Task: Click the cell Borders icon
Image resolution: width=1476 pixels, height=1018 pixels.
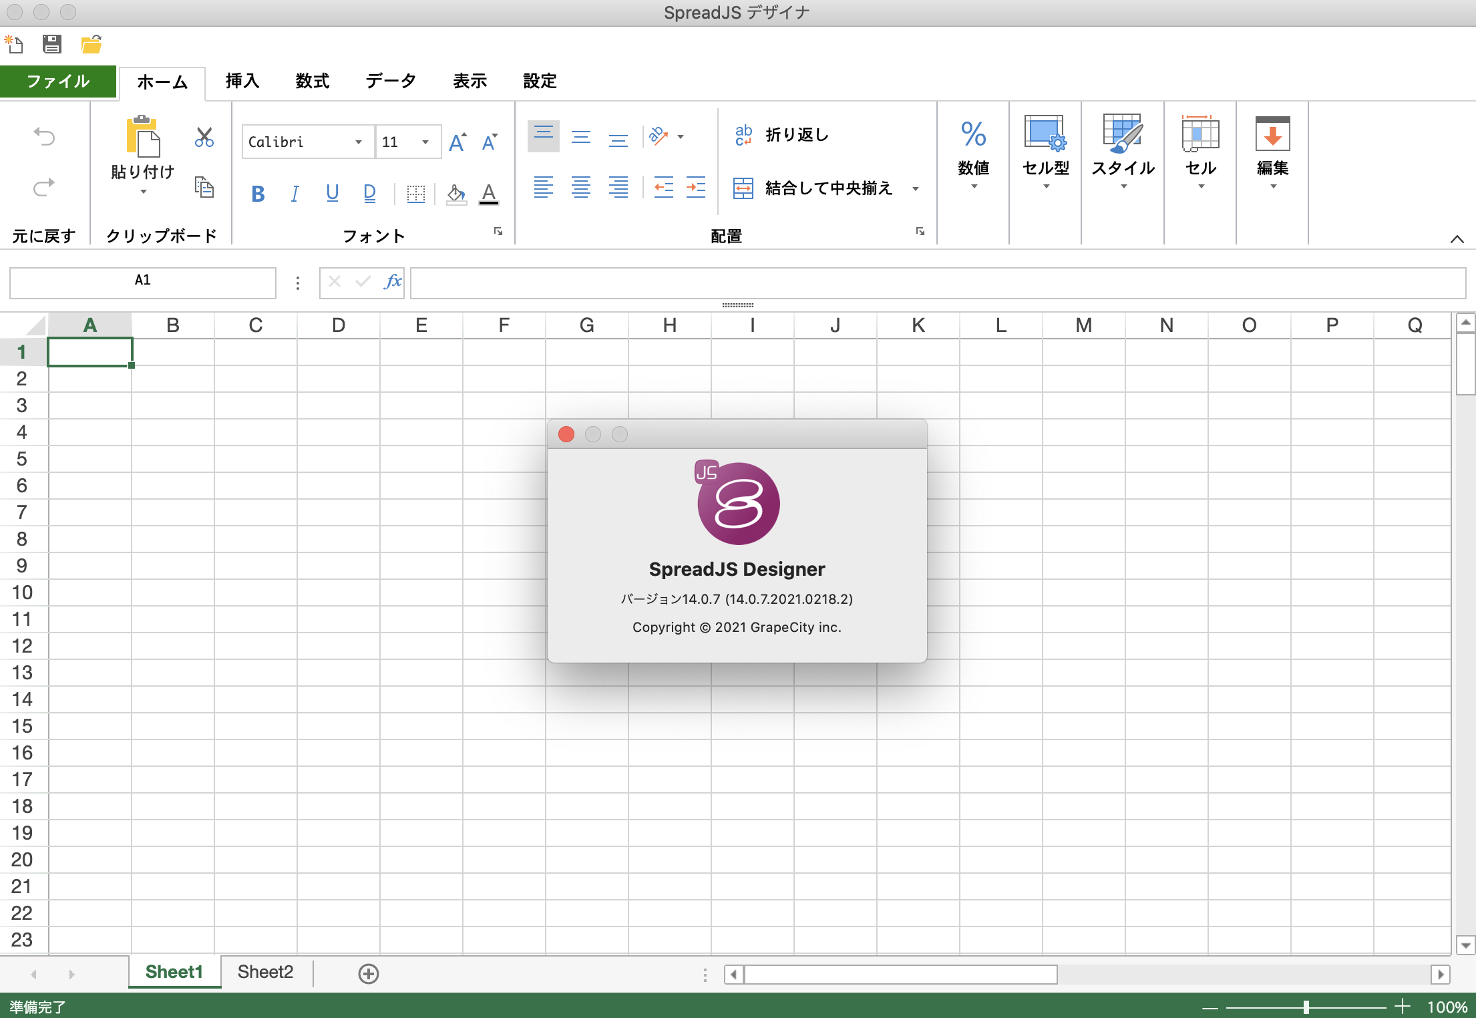Action: 415,194
